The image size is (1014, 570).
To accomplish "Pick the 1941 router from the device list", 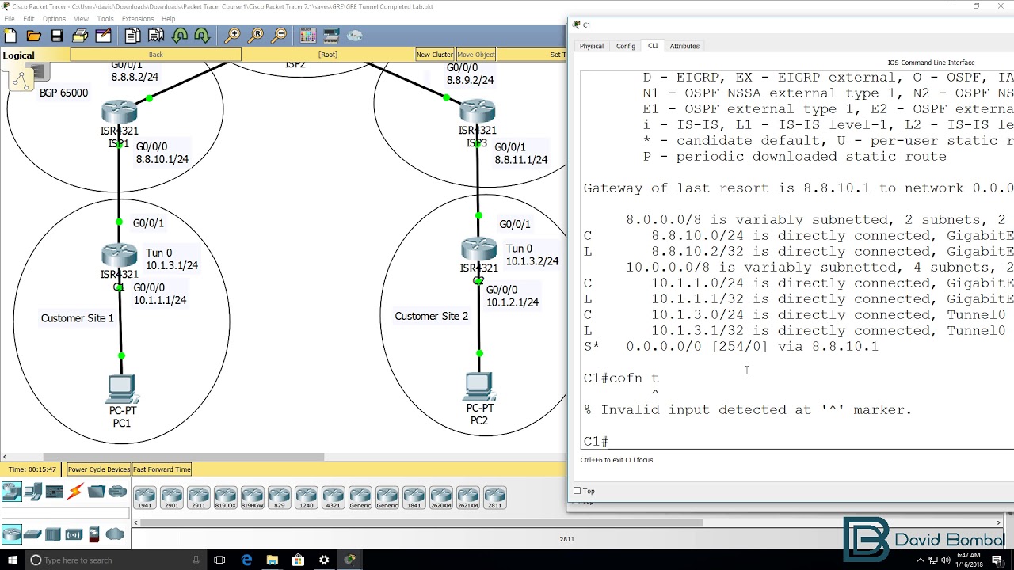I will point(144,498).
